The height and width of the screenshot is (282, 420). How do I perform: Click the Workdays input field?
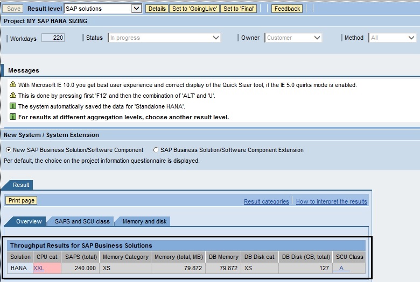coord(53,38)
